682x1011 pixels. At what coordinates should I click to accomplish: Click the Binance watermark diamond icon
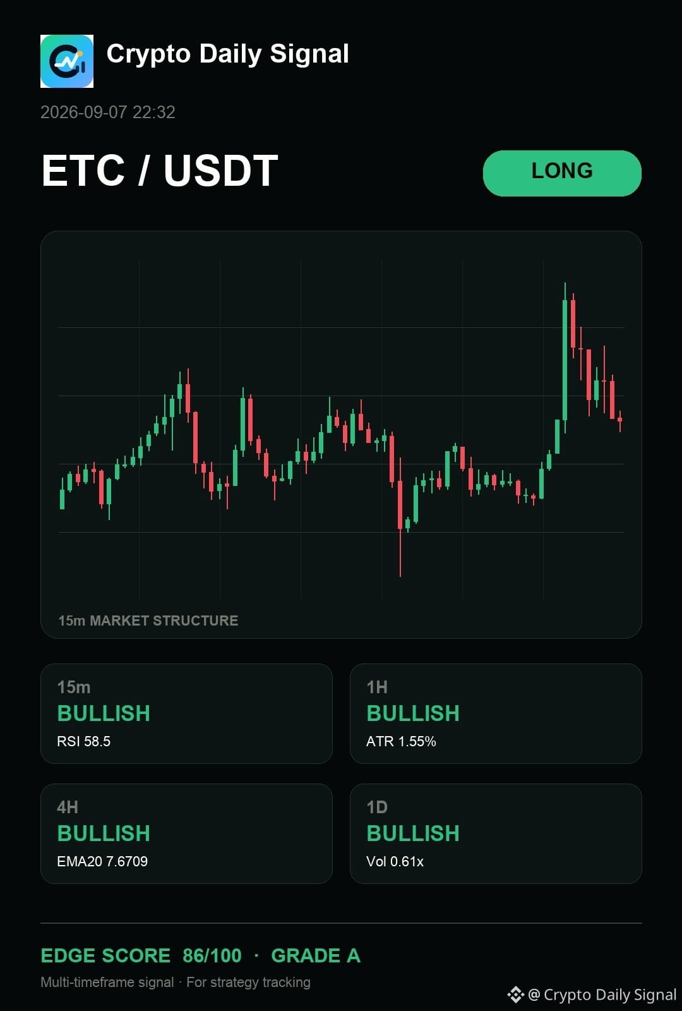pos(515,995)
